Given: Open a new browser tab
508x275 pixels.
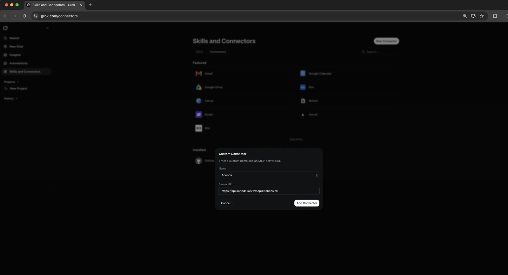Looking at the screenshot, I should pos(90,5).
